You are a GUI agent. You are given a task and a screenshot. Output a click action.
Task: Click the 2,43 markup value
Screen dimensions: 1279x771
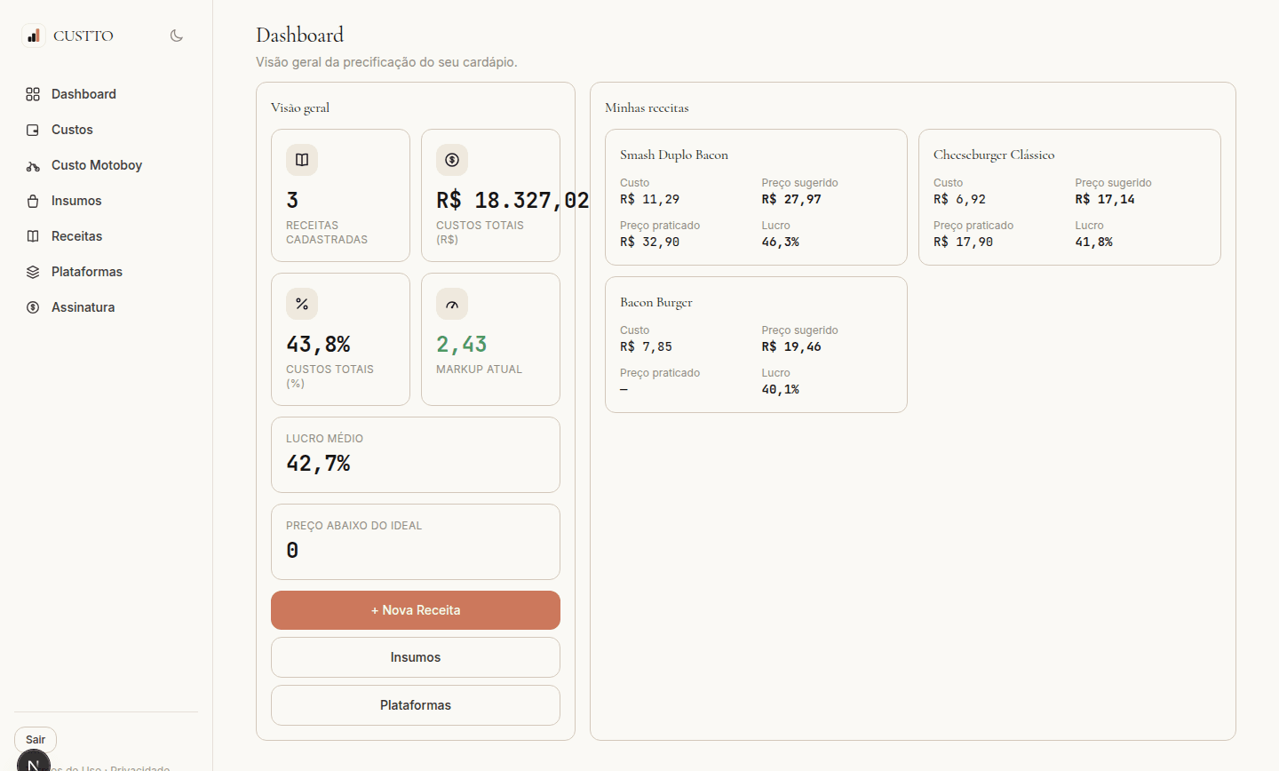tap(462, 345)
